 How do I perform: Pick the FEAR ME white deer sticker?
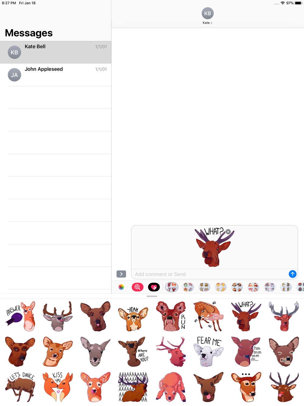(x=209, y=352)
